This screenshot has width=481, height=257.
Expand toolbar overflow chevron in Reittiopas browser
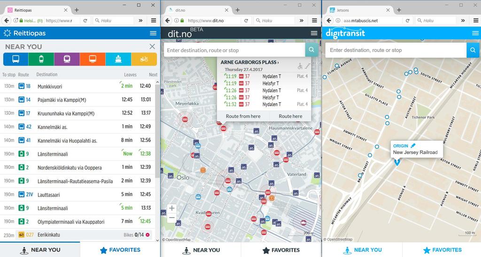140,21
